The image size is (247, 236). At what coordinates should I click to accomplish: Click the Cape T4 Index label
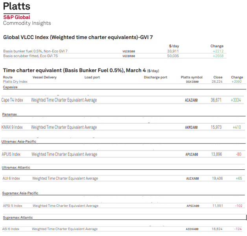click(12, 100)
